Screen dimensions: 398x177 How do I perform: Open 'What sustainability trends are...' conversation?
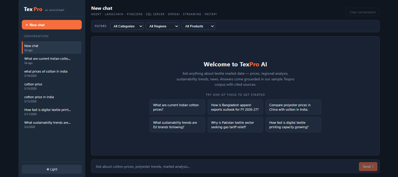[x=52, y=124]
